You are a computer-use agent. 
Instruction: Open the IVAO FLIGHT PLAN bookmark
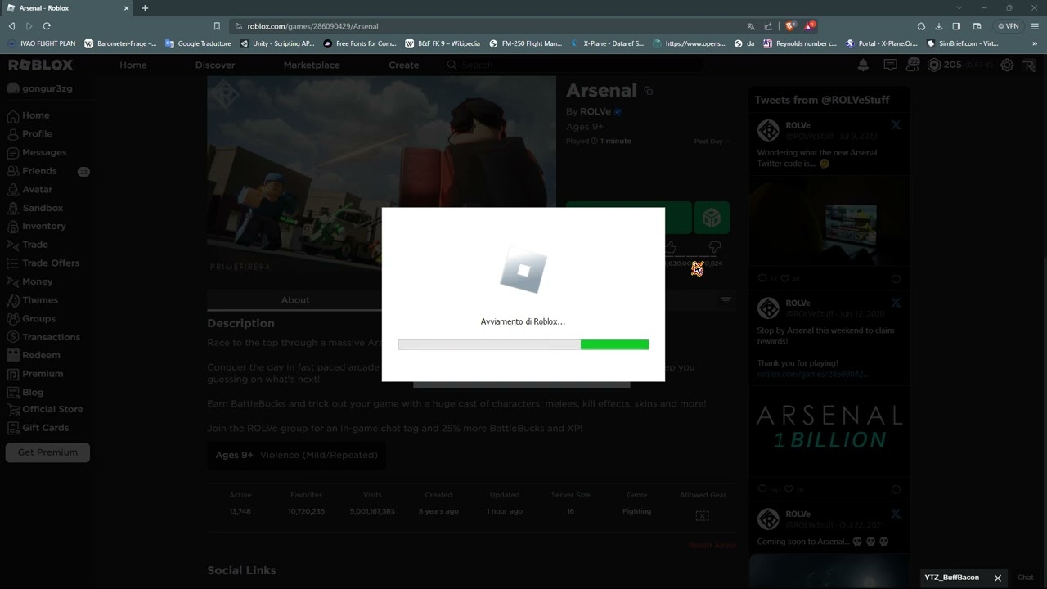41,43
